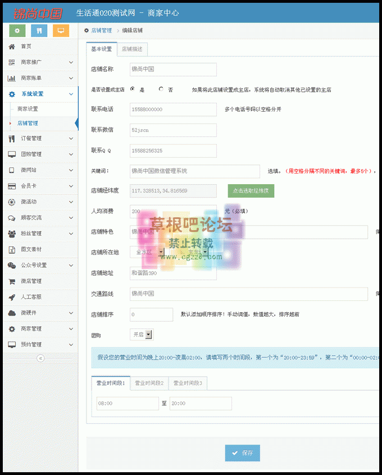This screenshot has width=382, height=475.
Task: Click the bar chart icon beside 商家账单
Action: click(12, 78)
